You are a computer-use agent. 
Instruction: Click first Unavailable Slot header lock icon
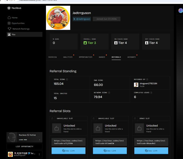pyautogui.click(x=52, y=119)
